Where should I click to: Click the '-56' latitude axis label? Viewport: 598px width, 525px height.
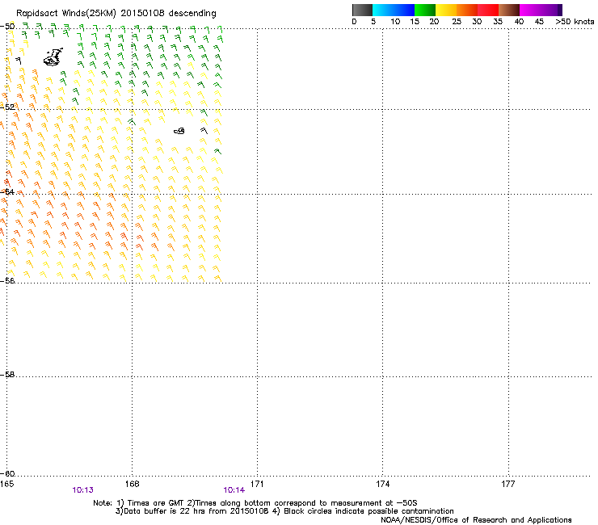[x=7, y=280]
